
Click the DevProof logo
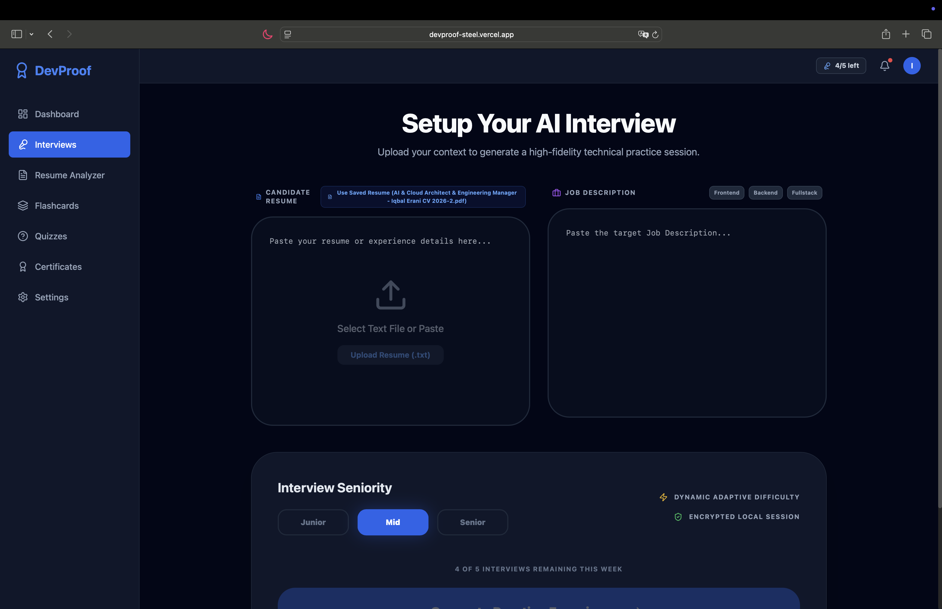(54, 71)
